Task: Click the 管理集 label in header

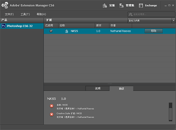Action: (x=130, y=6)
